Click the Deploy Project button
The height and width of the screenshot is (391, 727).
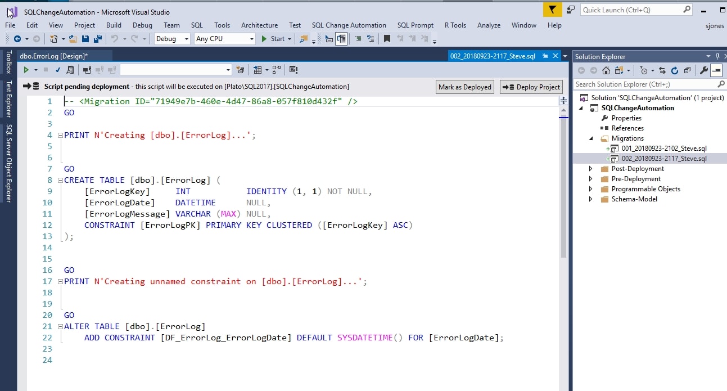[x=531, y=87]
